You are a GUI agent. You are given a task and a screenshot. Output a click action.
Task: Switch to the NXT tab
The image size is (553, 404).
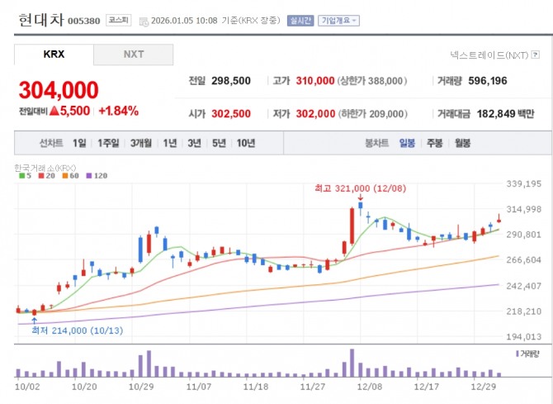(x=134, y=55)
